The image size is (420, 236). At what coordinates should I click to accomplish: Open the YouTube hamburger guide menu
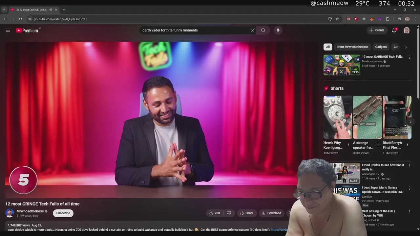tap(8, 30)
